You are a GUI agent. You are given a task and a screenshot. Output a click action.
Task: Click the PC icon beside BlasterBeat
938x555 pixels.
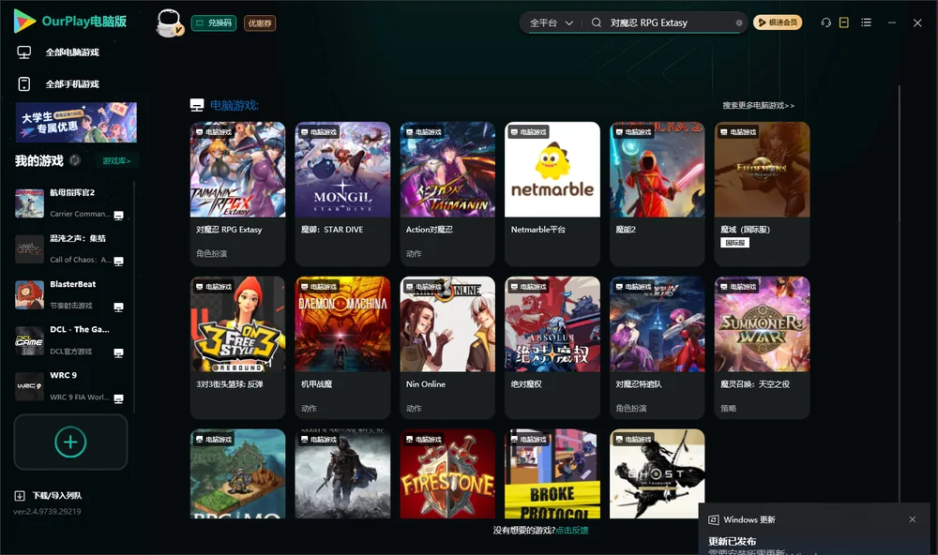[118, 307]
